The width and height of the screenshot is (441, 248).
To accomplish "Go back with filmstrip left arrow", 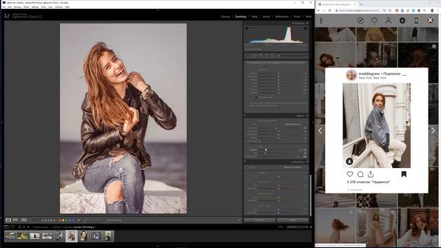I will click(x=24, y=227).
